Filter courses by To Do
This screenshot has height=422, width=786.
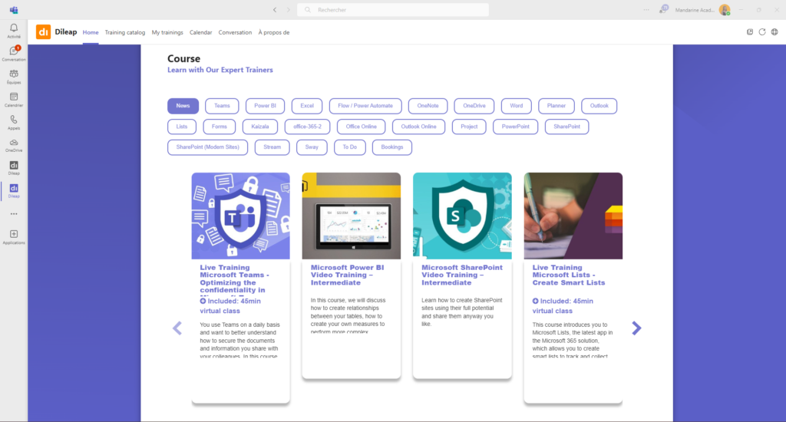pos(350,147)
